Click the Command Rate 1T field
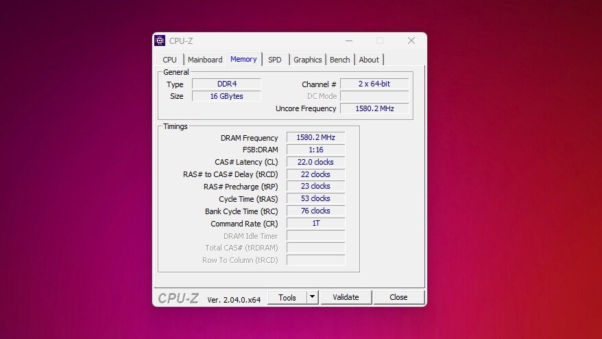 pyautogui.click(x=315, y=223)
